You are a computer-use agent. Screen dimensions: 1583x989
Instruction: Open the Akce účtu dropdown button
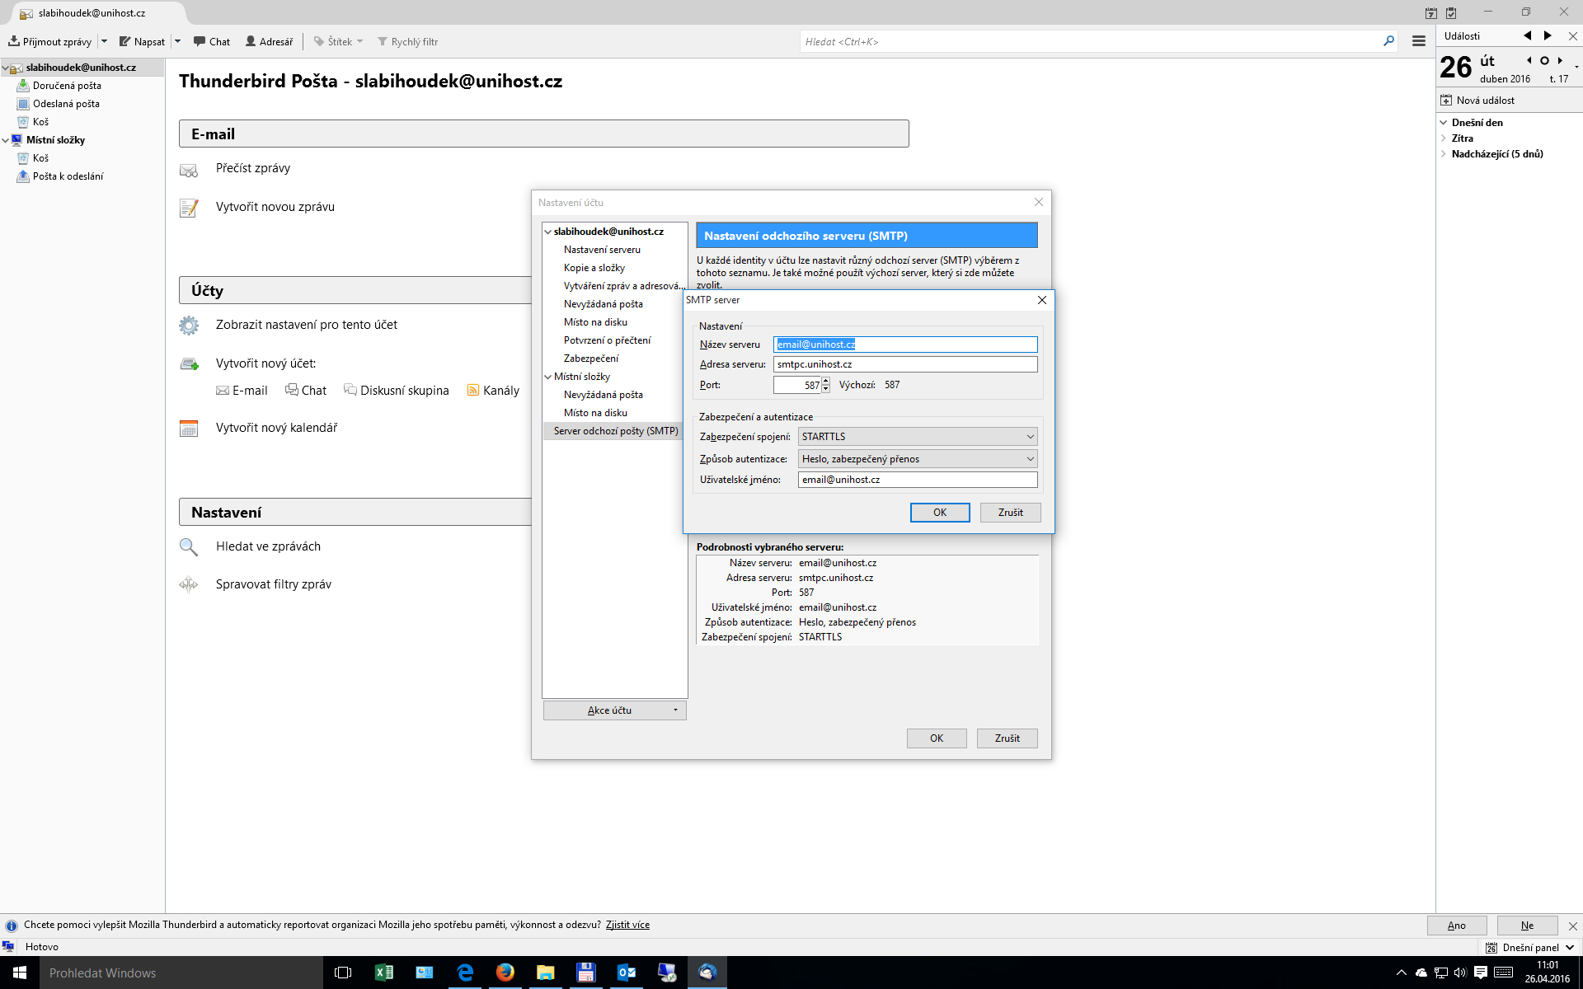click(x=615, y=710)
